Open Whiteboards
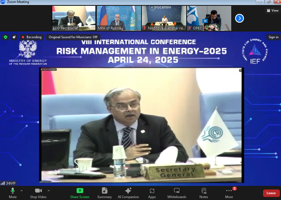Viewport: 281px width, 200px height. [176, 193]
